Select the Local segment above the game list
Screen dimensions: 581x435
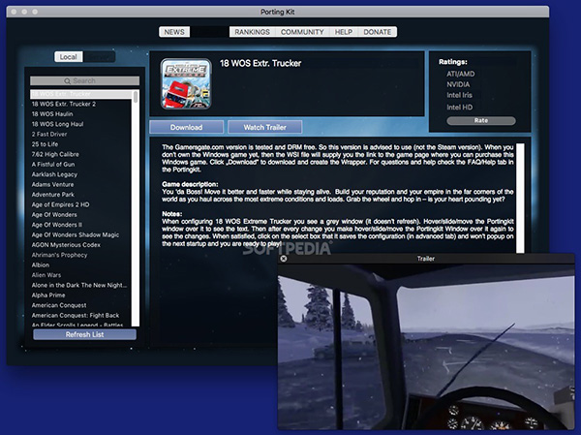69,57
